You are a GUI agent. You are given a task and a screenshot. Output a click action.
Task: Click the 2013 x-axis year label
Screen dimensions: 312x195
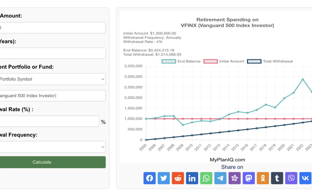pos(217,147)
